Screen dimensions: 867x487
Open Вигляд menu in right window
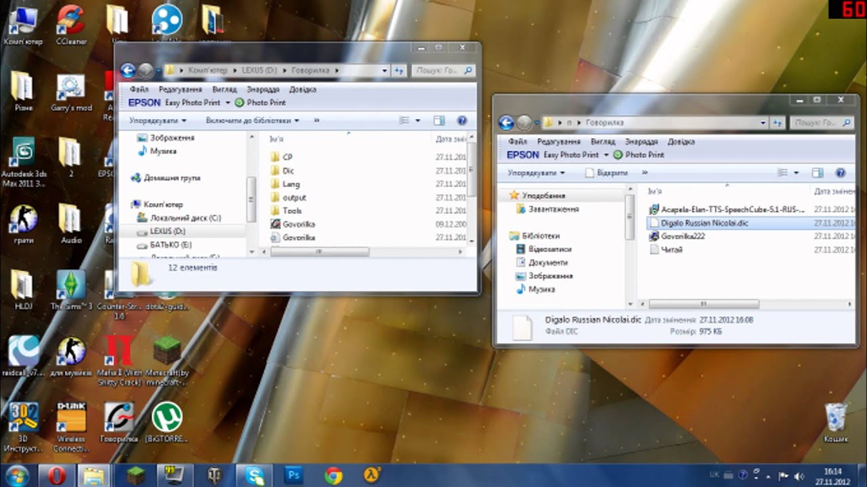603,142
